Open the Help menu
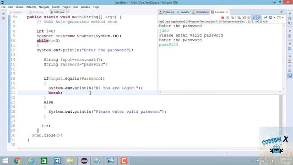The image size is (293, 165). pyautogui.click(x=96, y=7)
